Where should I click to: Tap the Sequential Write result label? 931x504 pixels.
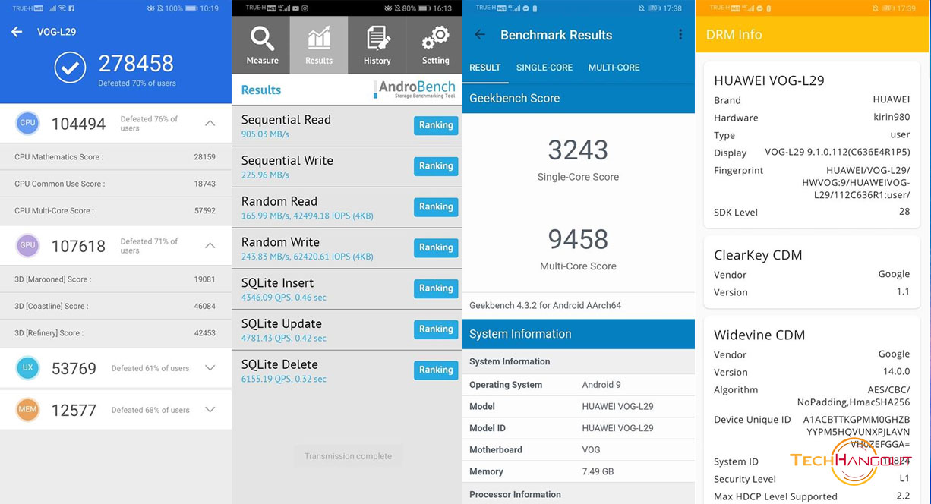287,161
